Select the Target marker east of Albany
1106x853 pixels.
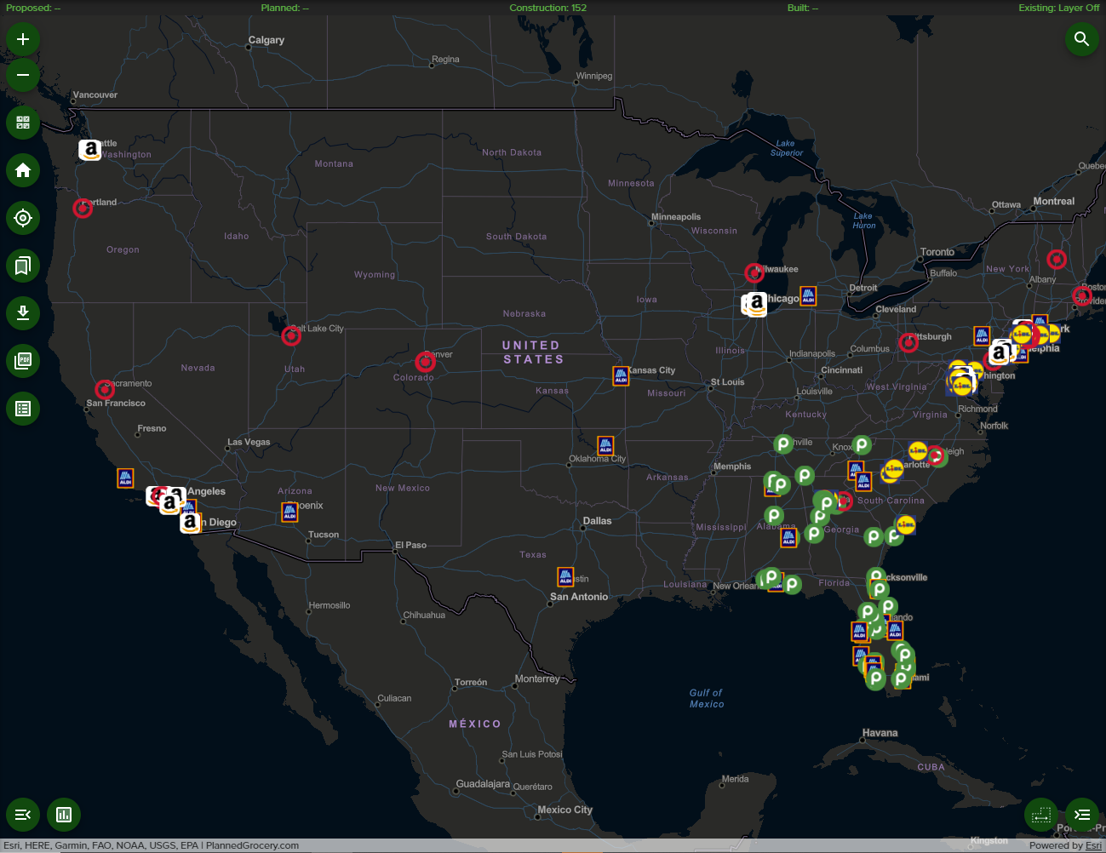pos(1057,259)
